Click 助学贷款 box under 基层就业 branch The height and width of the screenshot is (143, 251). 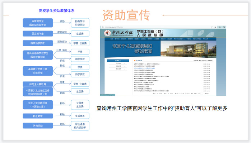click(80, 74)
